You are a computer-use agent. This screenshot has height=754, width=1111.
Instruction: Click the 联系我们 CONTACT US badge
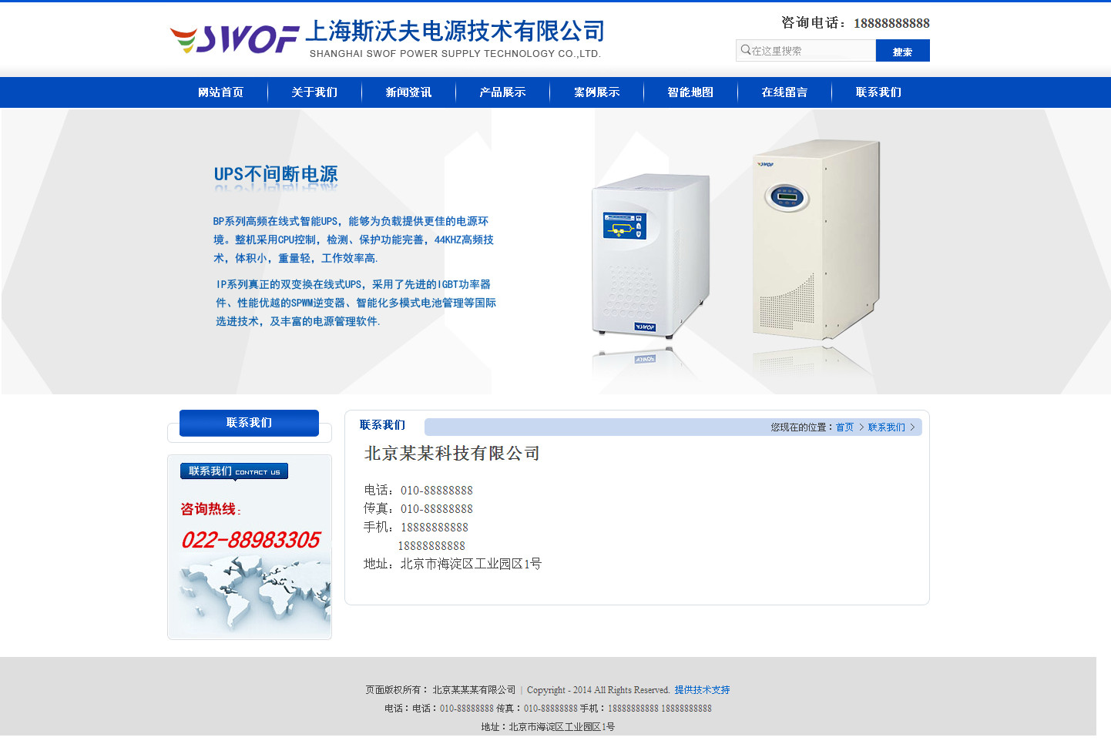[x=234, y=471]
